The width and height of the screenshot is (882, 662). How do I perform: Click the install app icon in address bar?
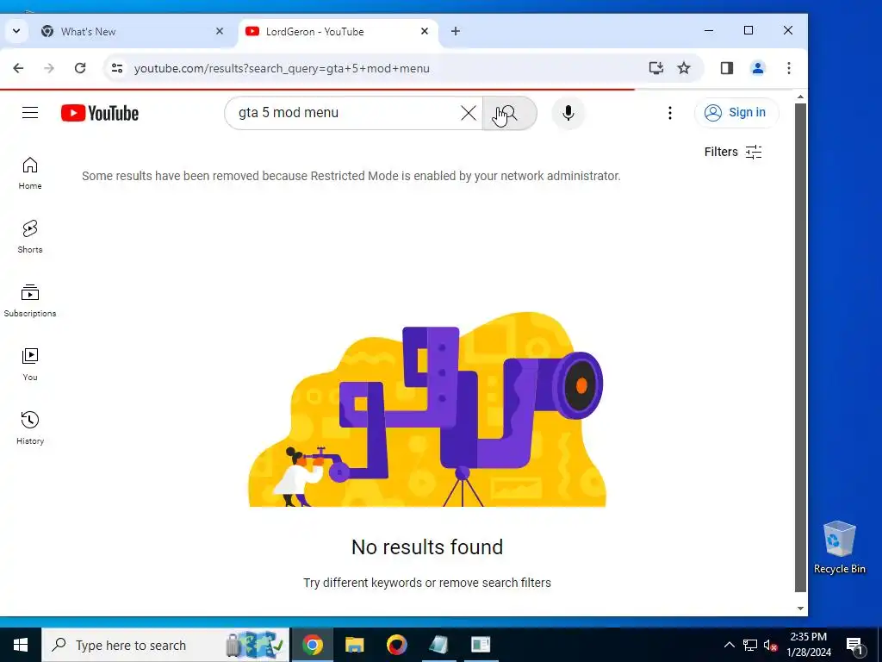655,68
